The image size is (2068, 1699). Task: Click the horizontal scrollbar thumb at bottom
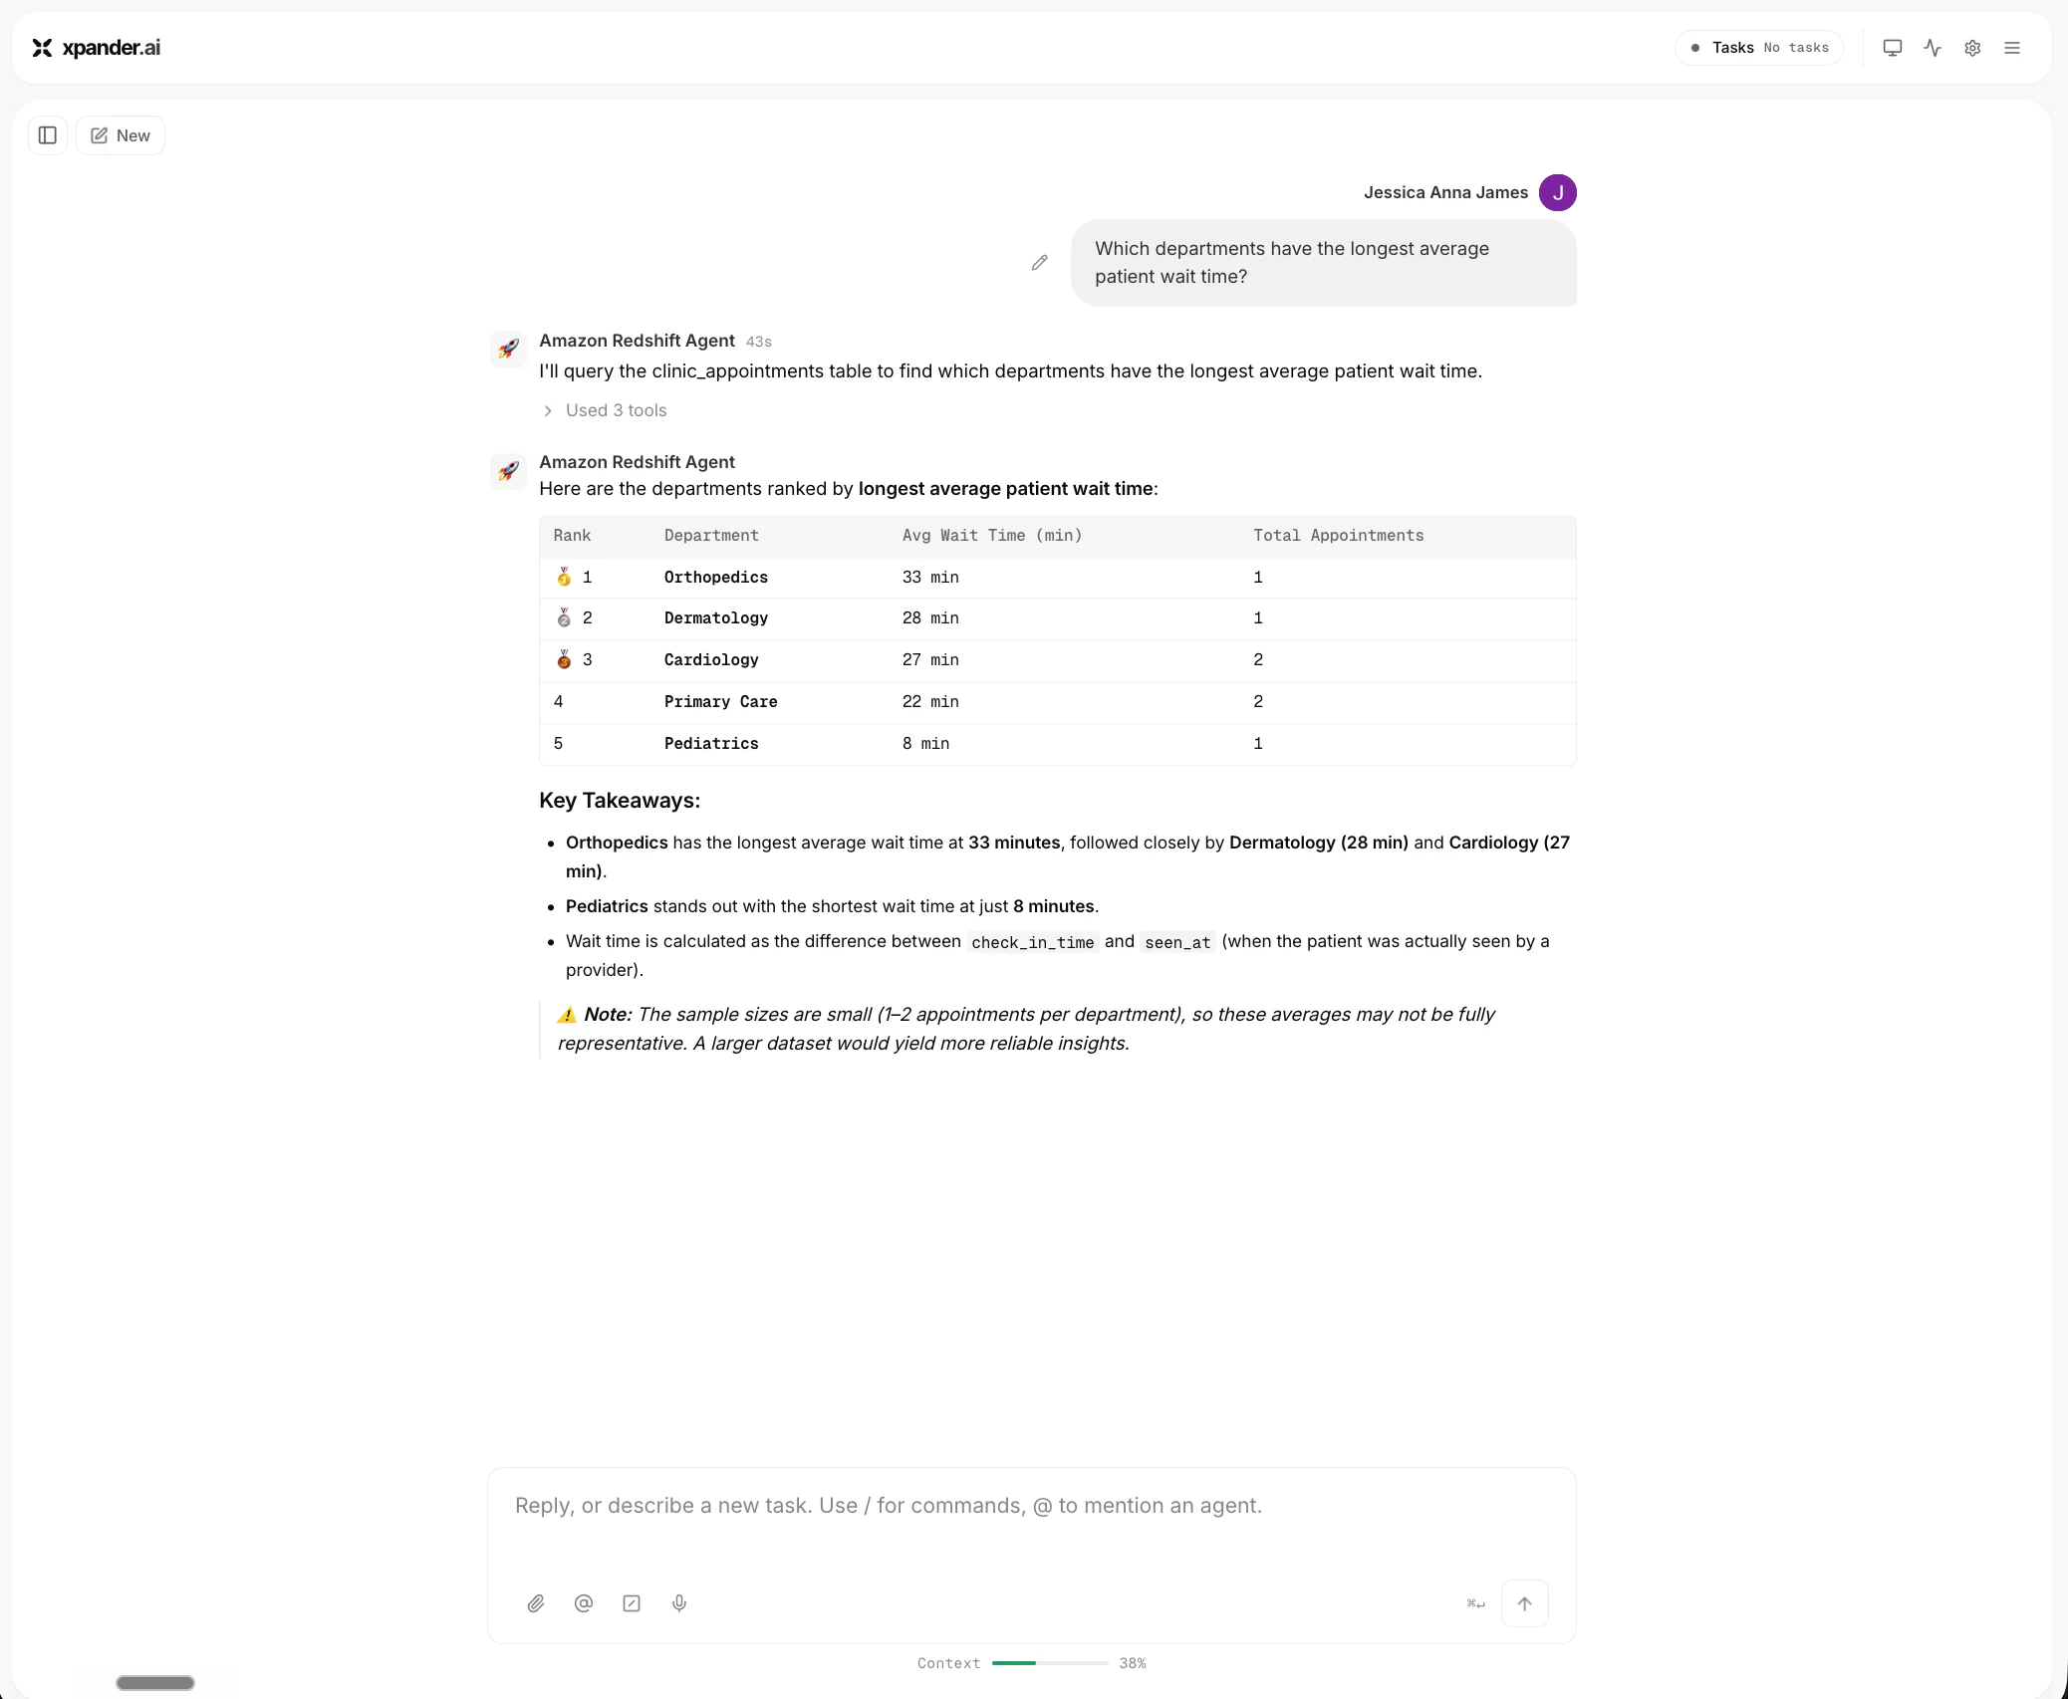point(155,1682)
